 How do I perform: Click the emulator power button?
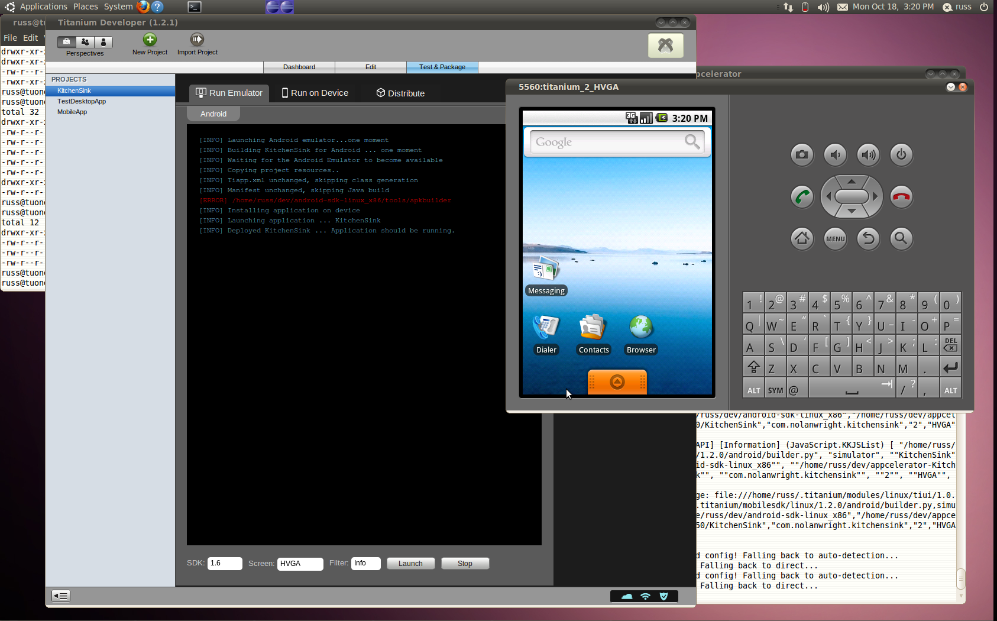coord(901,155)
